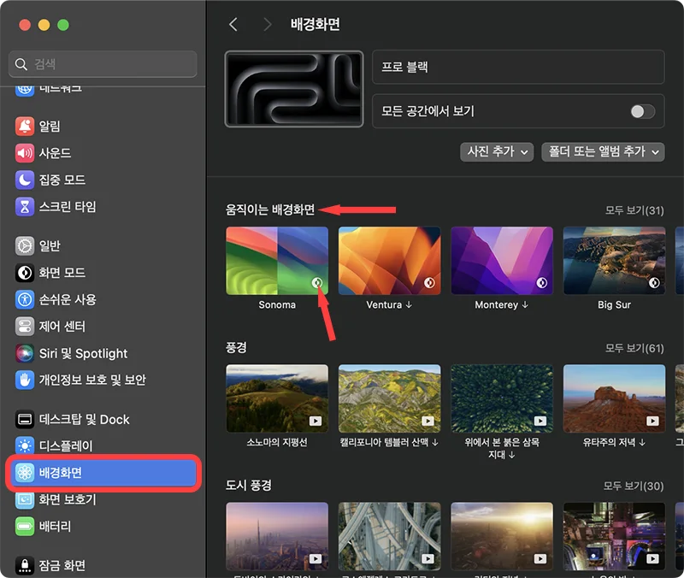The height and width of the screenshot is (578, 684).
Task: Click the current wallpaper preview image
Action: point(294,89)
